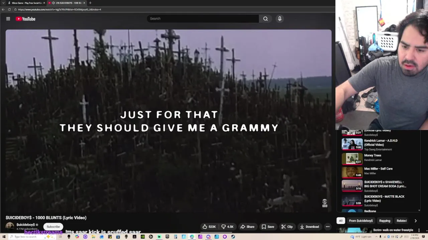Open options for Scrim walk on water video
The width and height of the screenshot is (428, 240).
419,230
